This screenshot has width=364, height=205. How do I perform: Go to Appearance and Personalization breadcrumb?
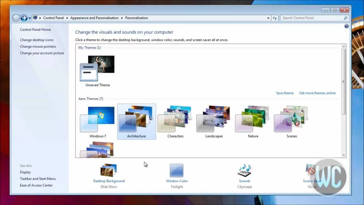(x=94, y=18)
